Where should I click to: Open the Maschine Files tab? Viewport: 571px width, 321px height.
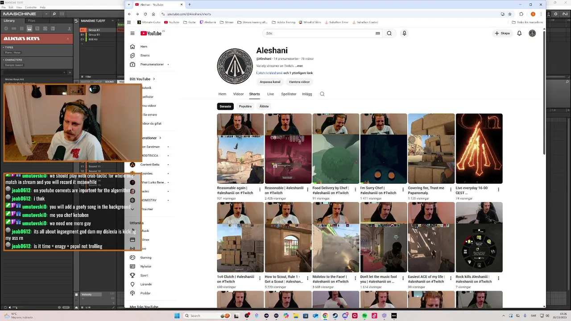pos(32,21)
